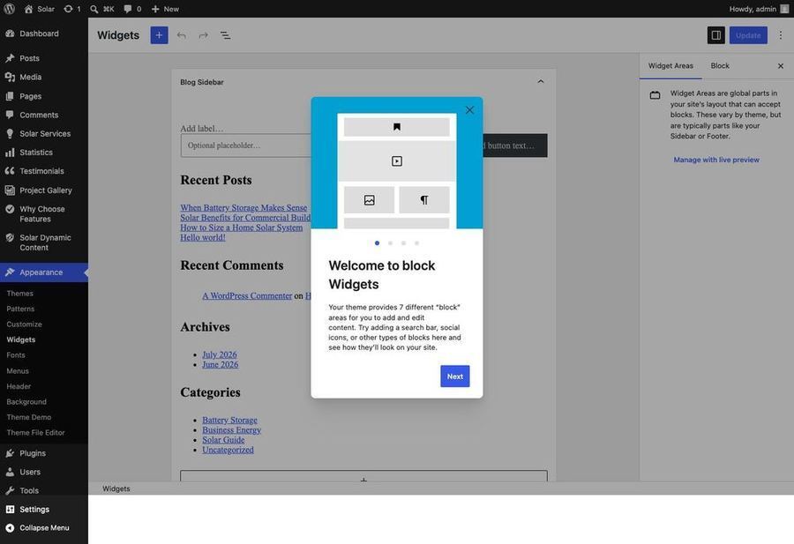
Task: Open the Solar site home link
Action: [x=39, y=9]
